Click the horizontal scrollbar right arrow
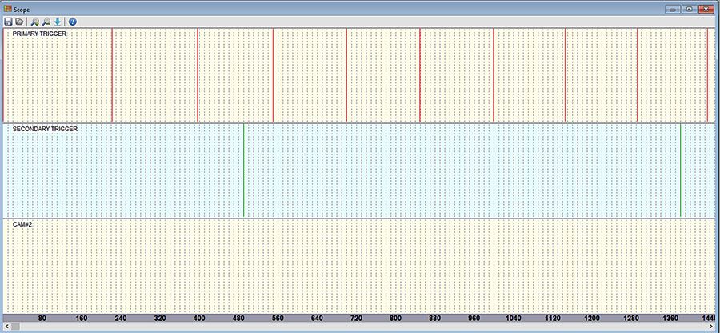The height and width of the screenshot is (333, 720). pos(714,327)
